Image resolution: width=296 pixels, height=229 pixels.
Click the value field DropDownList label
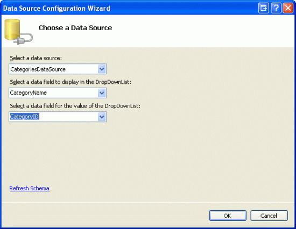coord(75,106)
